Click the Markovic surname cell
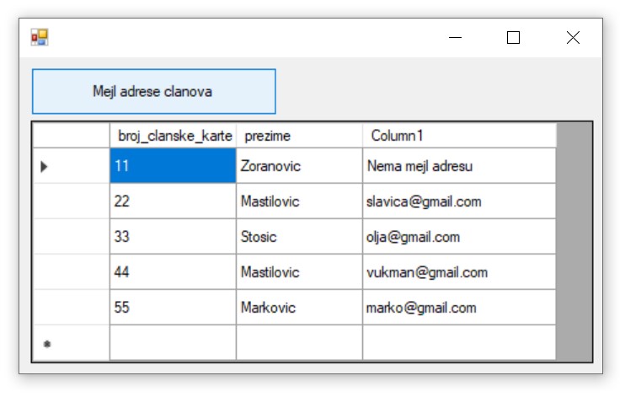 [x=299, y=308]
